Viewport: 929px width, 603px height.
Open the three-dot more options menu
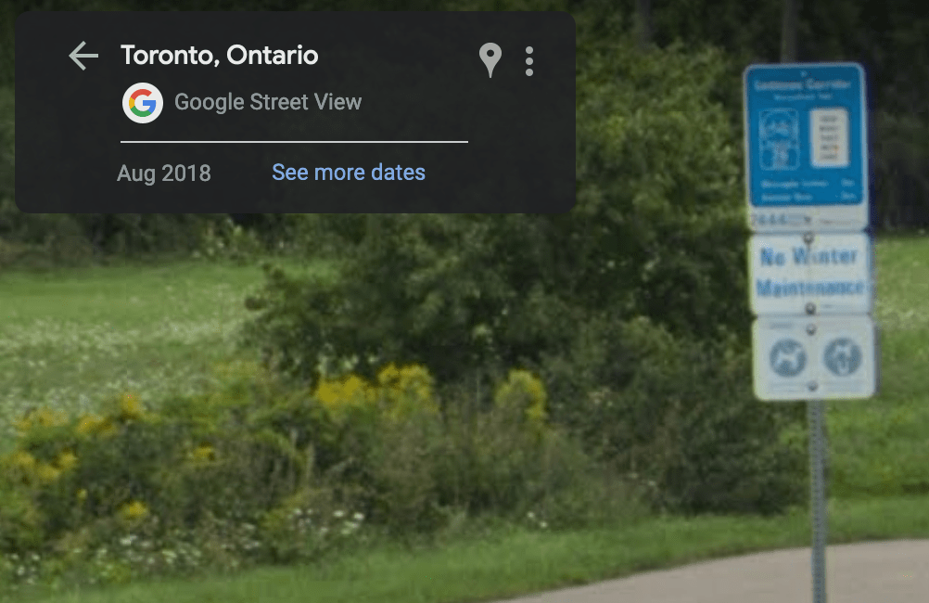tap(529, 61)
